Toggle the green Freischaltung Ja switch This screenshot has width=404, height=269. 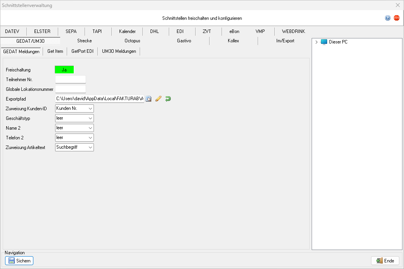(x=64, y=70)
